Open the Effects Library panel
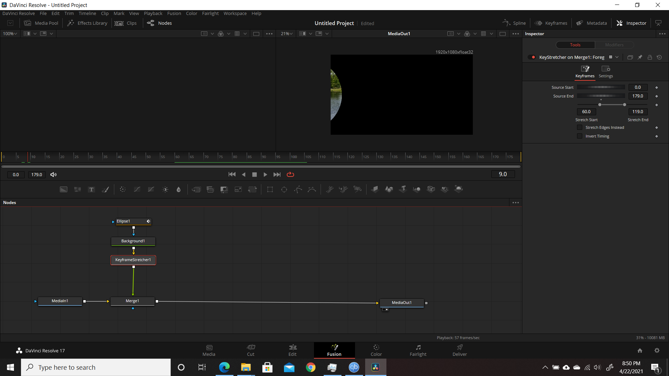 pyautogui.click(x=87, y=23)
